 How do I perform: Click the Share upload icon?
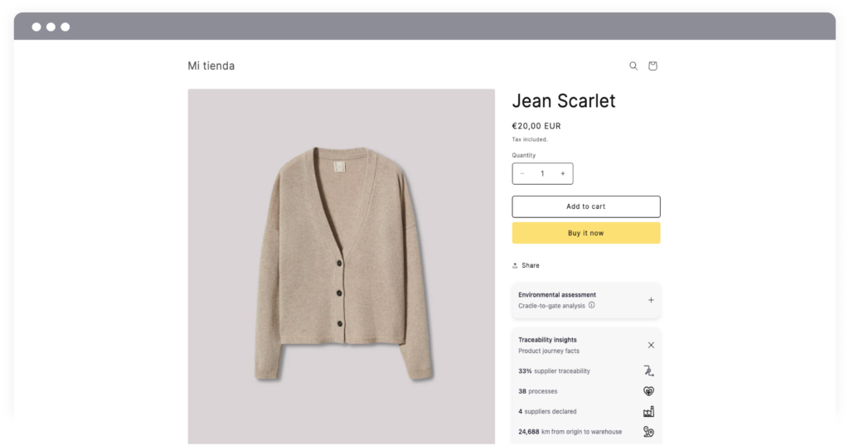click(x=515, y=266)
